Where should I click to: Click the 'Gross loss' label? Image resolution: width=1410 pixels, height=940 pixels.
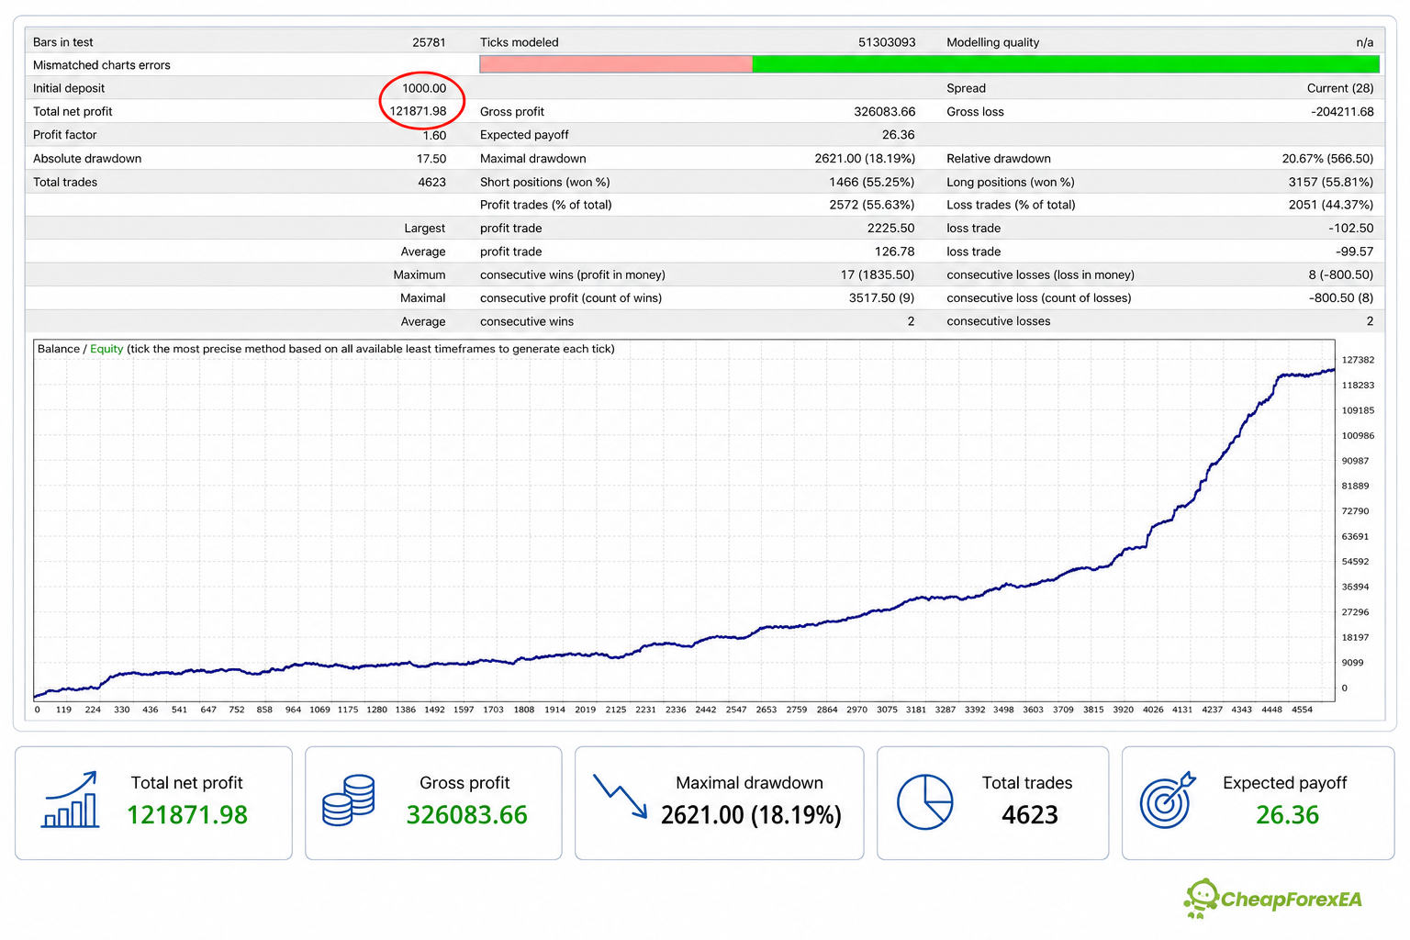coord(975,112)
